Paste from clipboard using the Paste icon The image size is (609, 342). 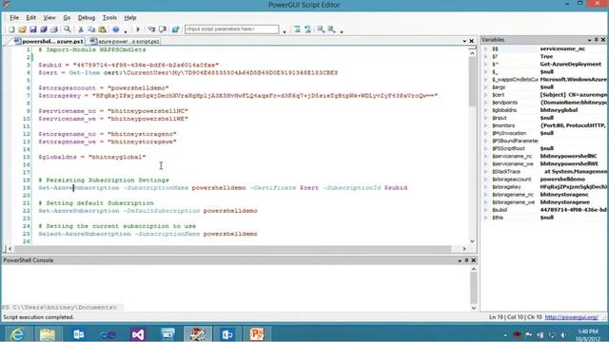[x=102, y=29]
